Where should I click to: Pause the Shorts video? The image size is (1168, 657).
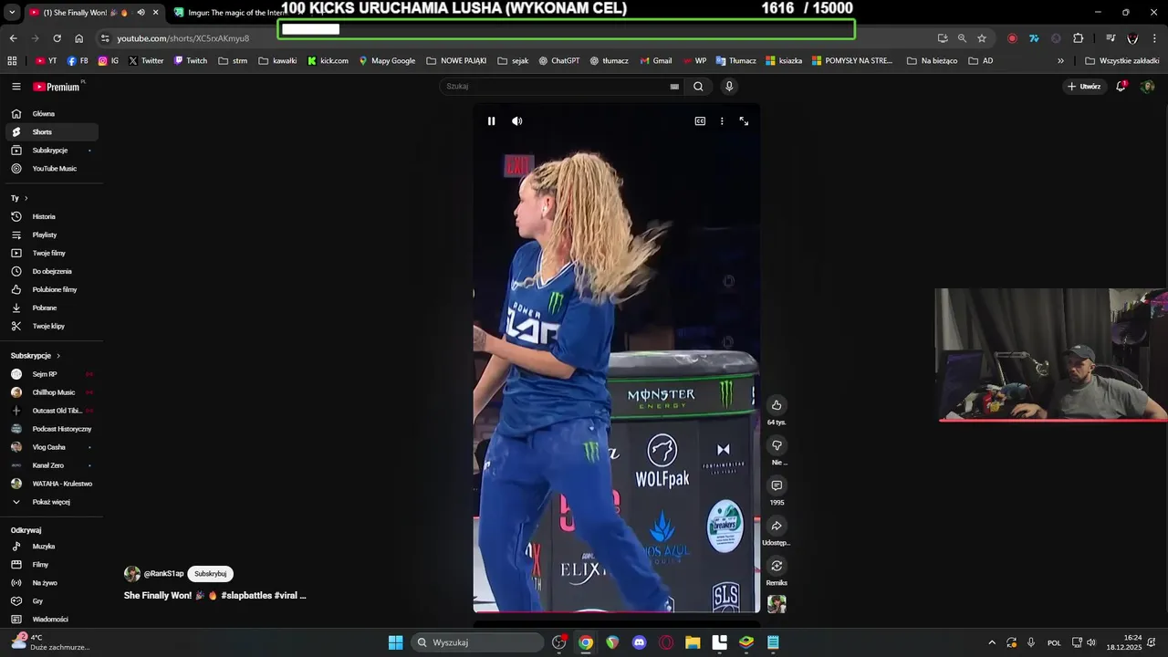pos(491,121)
